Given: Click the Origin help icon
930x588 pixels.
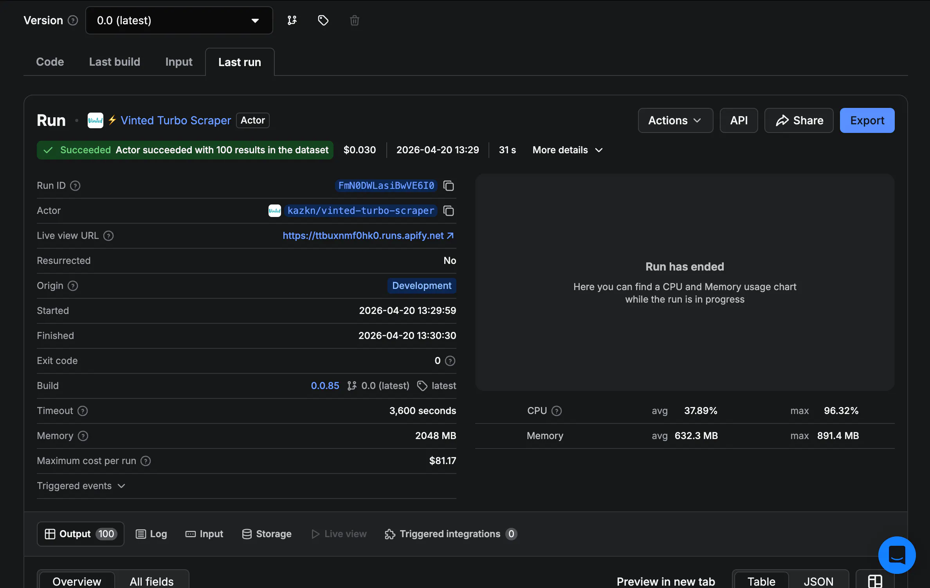Looking at the screenshot, I should tap(73, 286).
